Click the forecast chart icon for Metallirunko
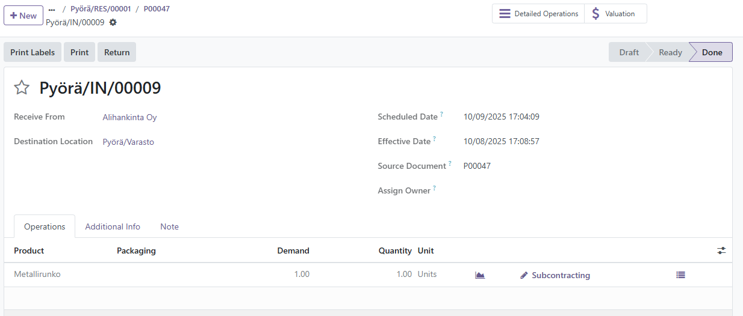 coord(480,275)
